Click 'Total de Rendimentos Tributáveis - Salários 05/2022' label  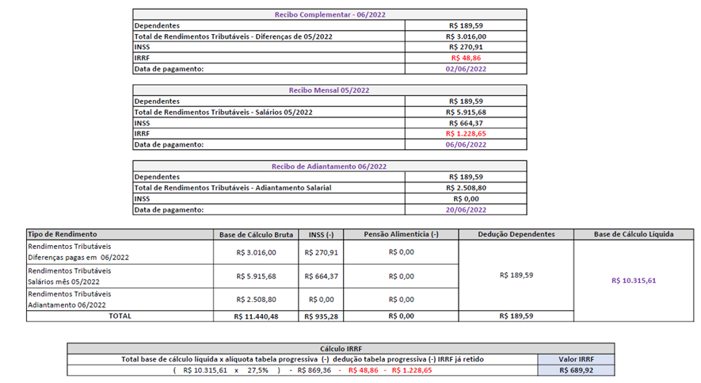click(223, 112)
